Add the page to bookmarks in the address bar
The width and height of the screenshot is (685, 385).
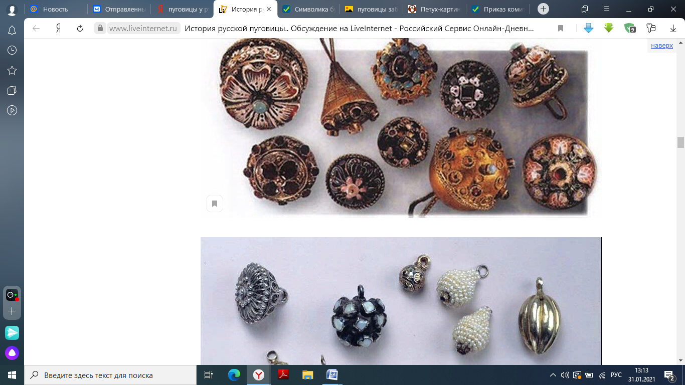click(x=561, y=29)
